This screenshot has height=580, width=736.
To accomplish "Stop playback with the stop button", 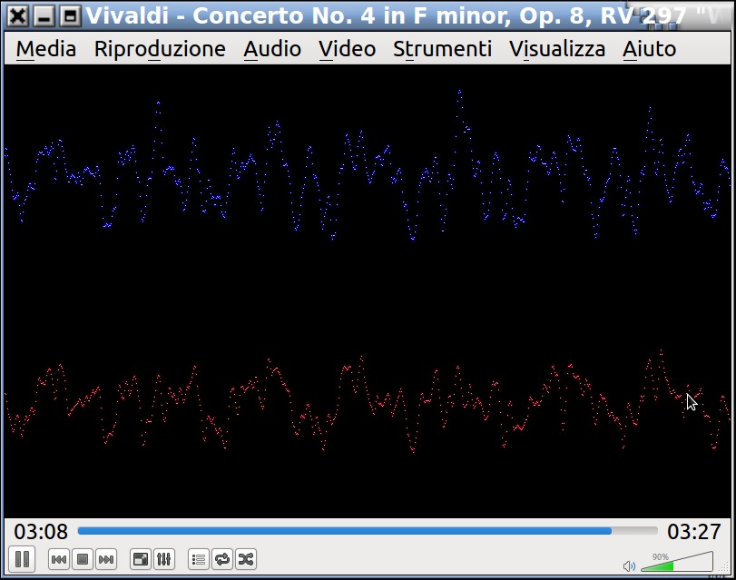I will coord(83,559).
